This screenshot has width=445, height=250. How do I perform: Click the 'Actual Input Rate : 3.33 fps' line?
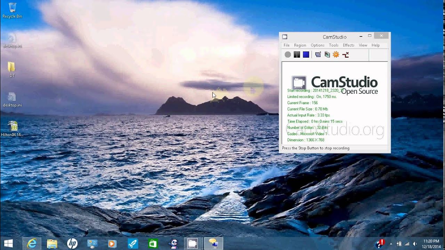pyautogui.click(x=308, y=115)
